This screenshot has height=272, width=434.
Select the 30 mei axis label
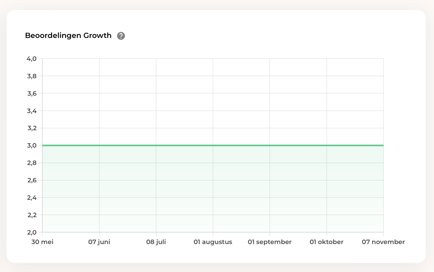[x=42, y=242]
